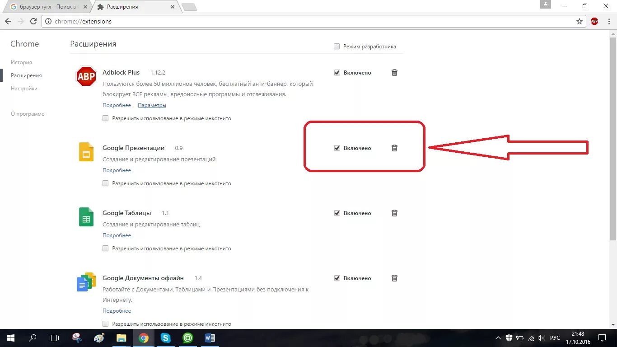617x347 pixels.
Task: Click the Google Документы офлайн icon
Action: [x=86, y=282]
